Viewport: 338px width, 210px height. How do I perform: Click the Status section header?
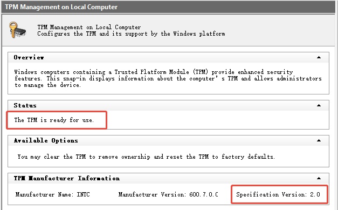168,105
